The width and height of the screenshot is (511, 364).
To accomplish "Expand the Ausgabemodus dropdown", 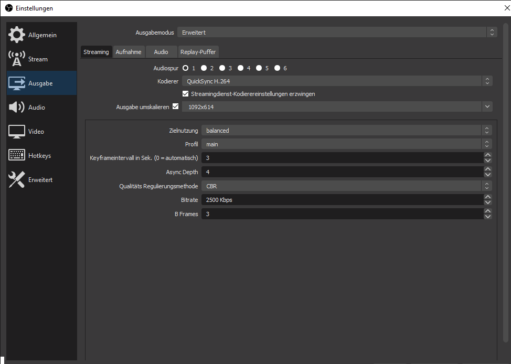I will click(337, 33).
